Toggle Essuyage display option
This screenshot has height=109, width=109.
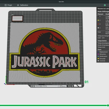[102, 59]
